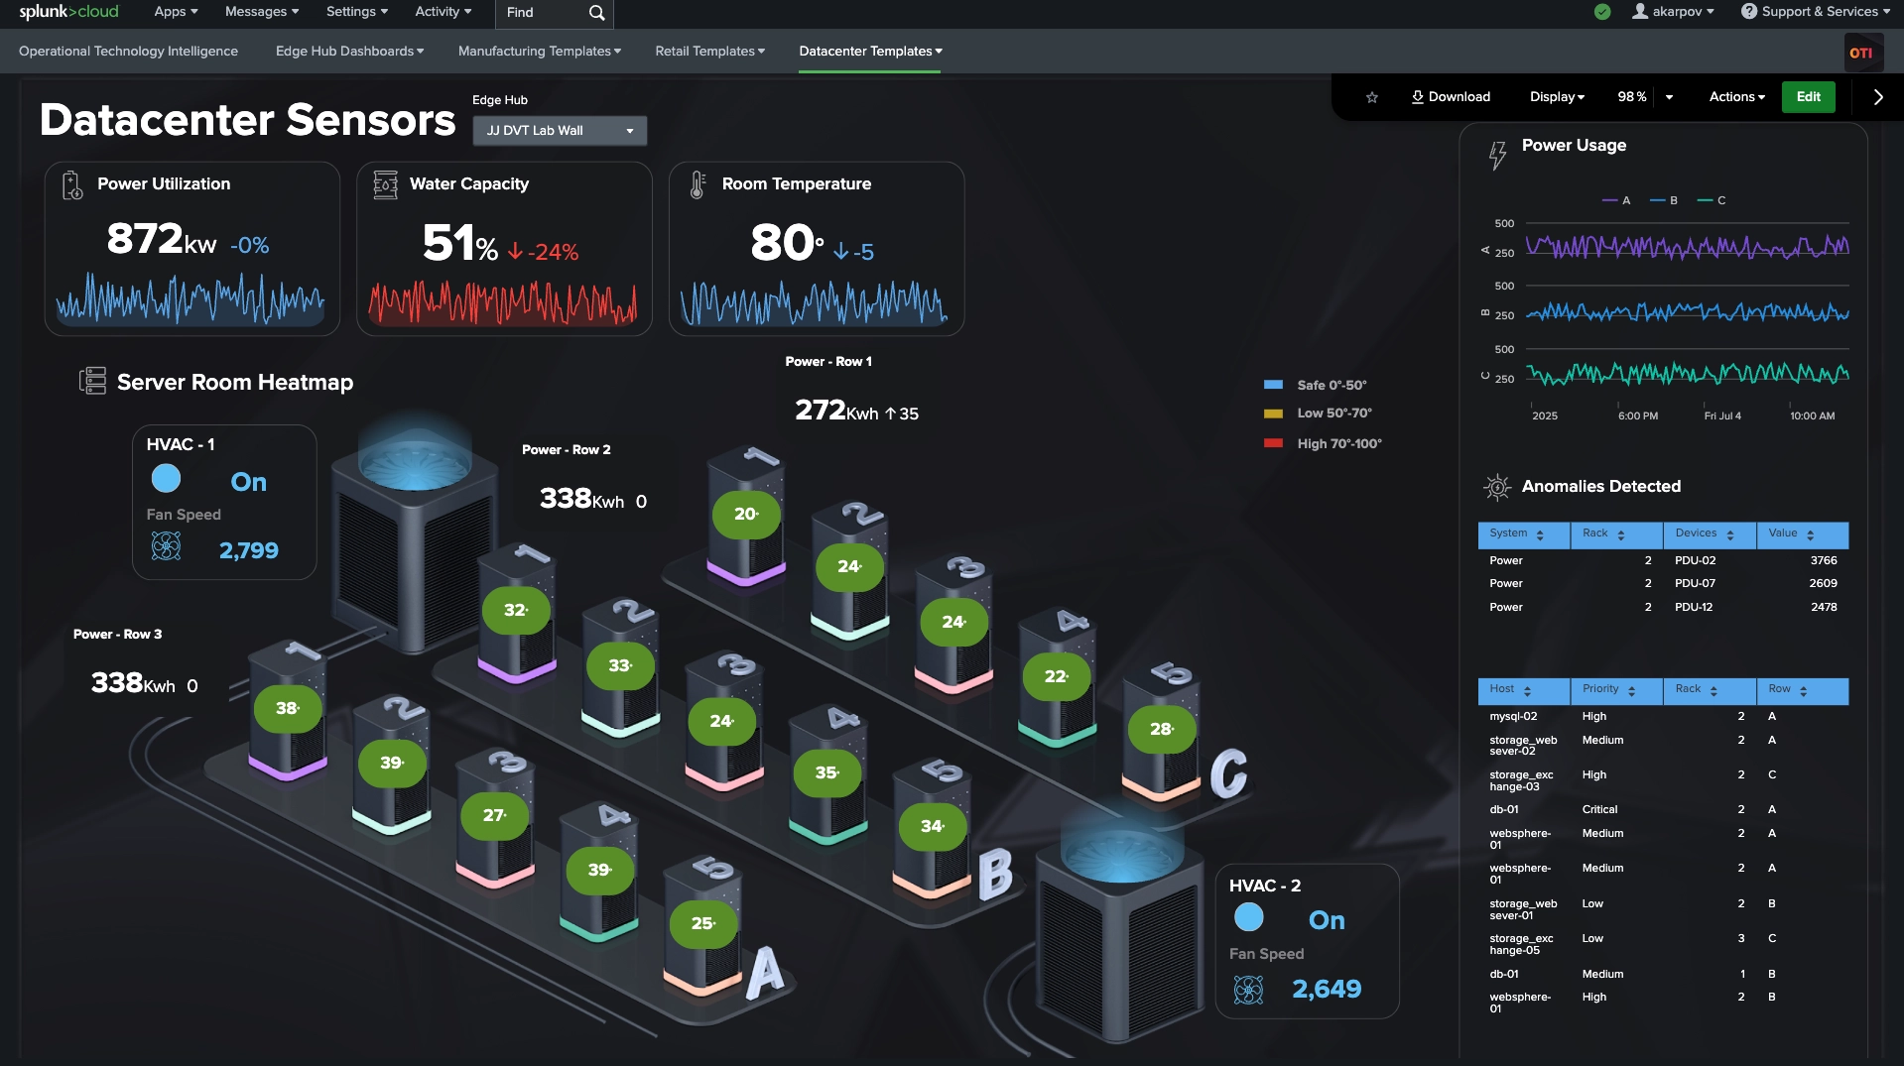
Task: Sort the anomalies table by Value column
Action: 1812,534
